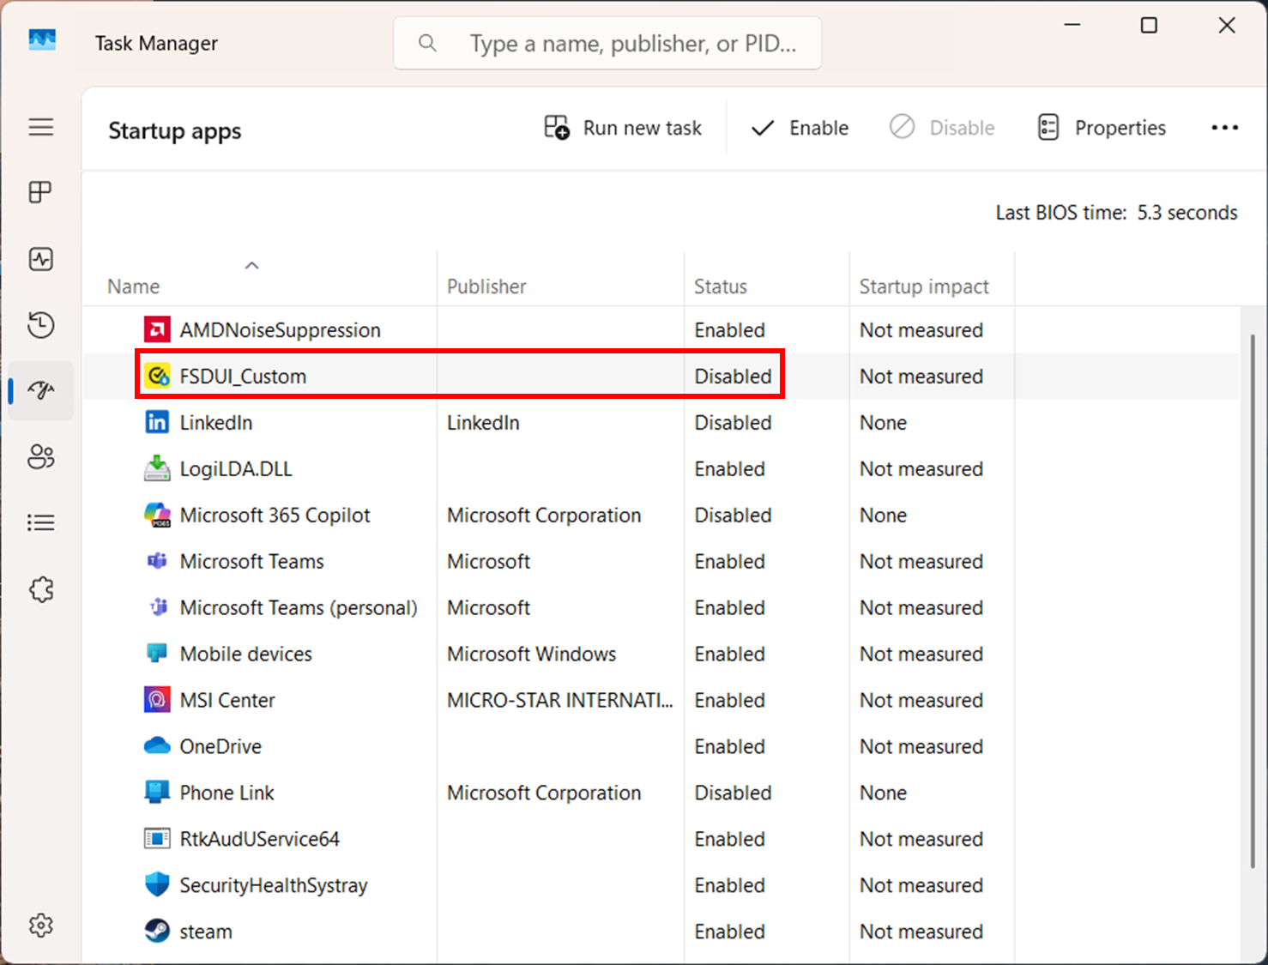Select the Startup apps sidebar icon
This screenshot has height=965, width=1268.
(40, 391)
